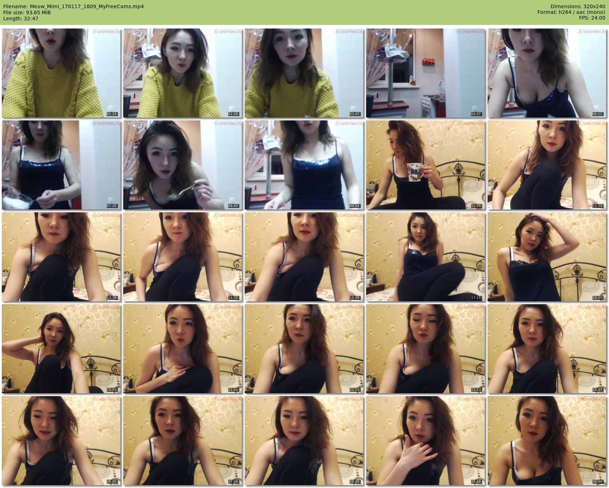Click the 07:26 frame with the bowl
This screenshot has width=609, height=488.
click(x=61, y=165)
